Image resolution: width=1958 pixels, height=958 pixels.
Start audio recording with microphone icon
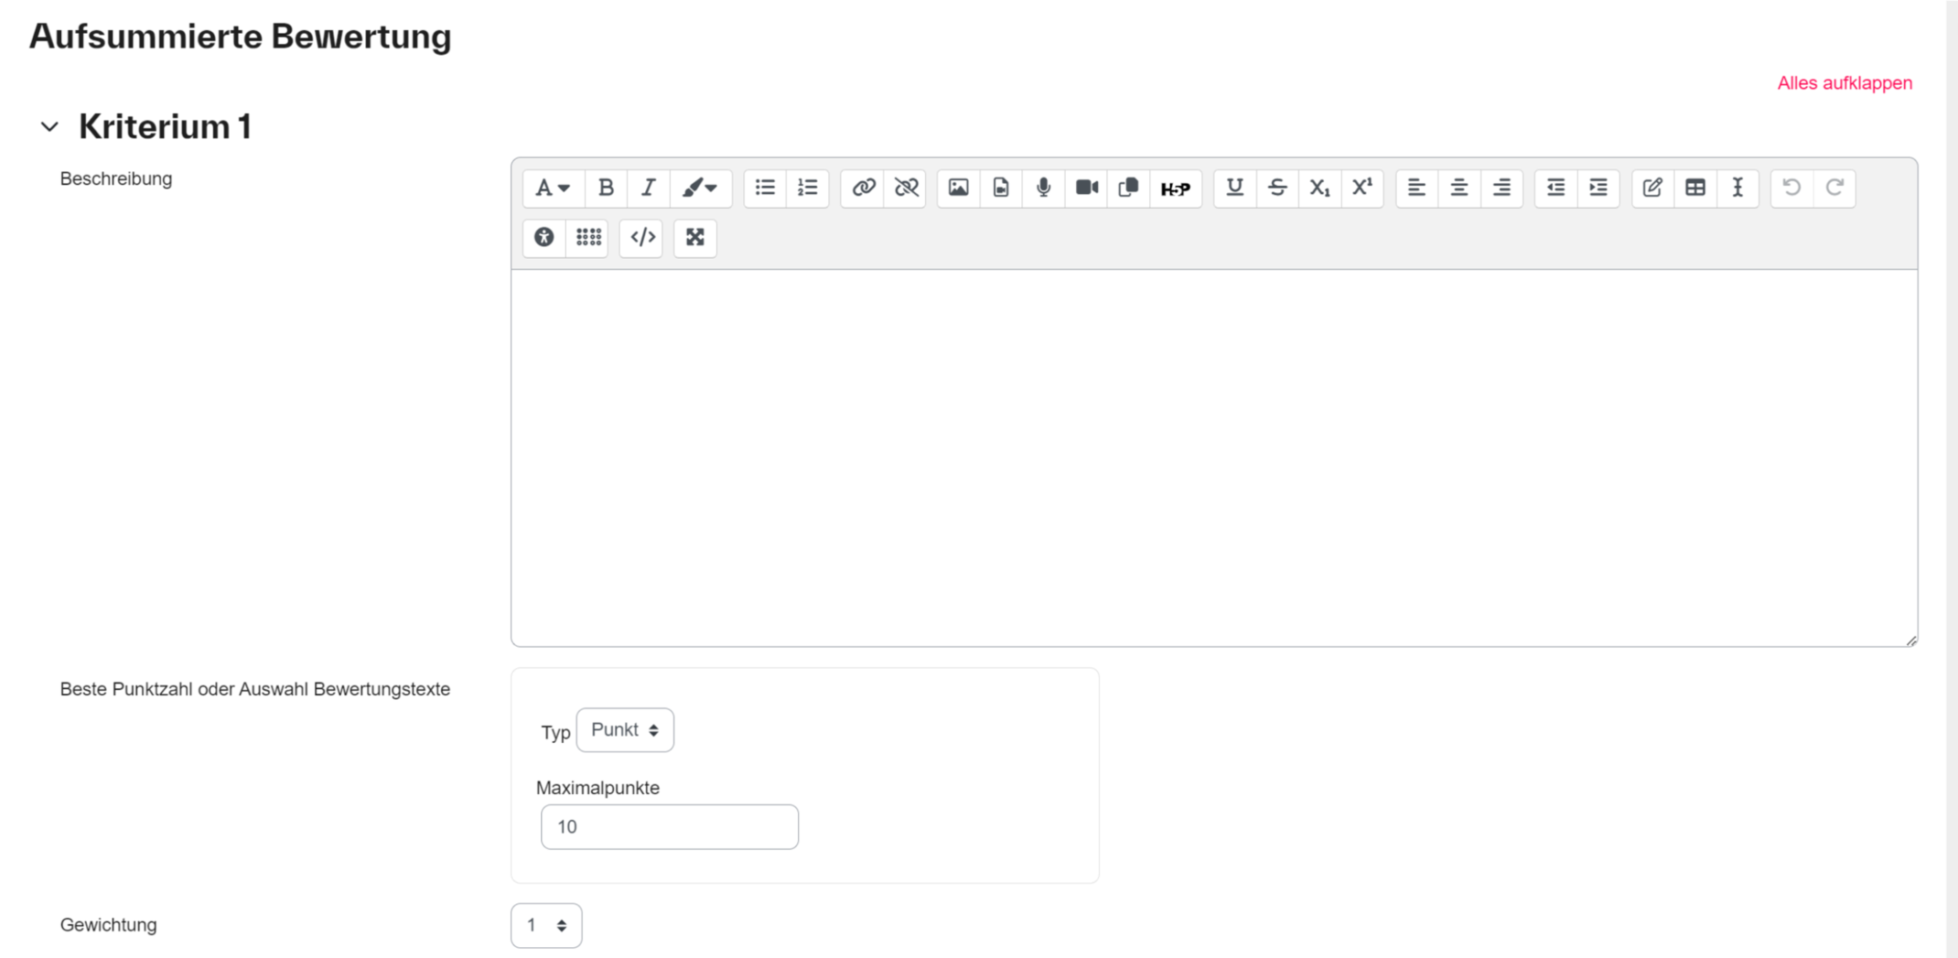[x=1043, y=188]
